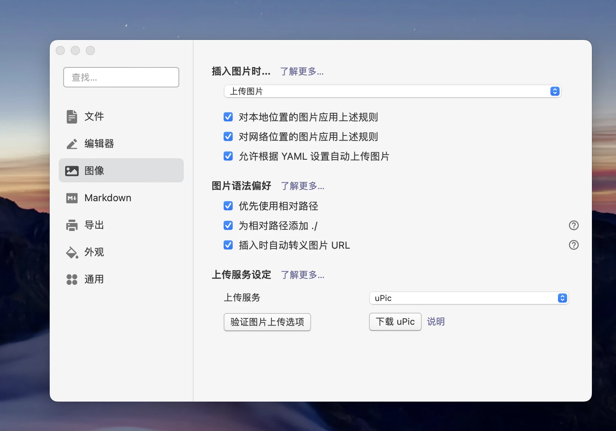Click the 编辑器 pencil icon

(x=72, y=144)
